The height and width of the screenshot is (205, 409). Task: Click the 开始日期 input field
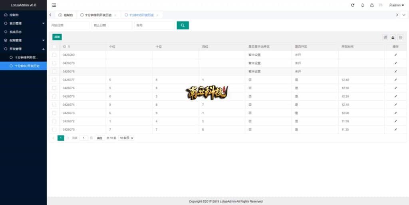69,25
